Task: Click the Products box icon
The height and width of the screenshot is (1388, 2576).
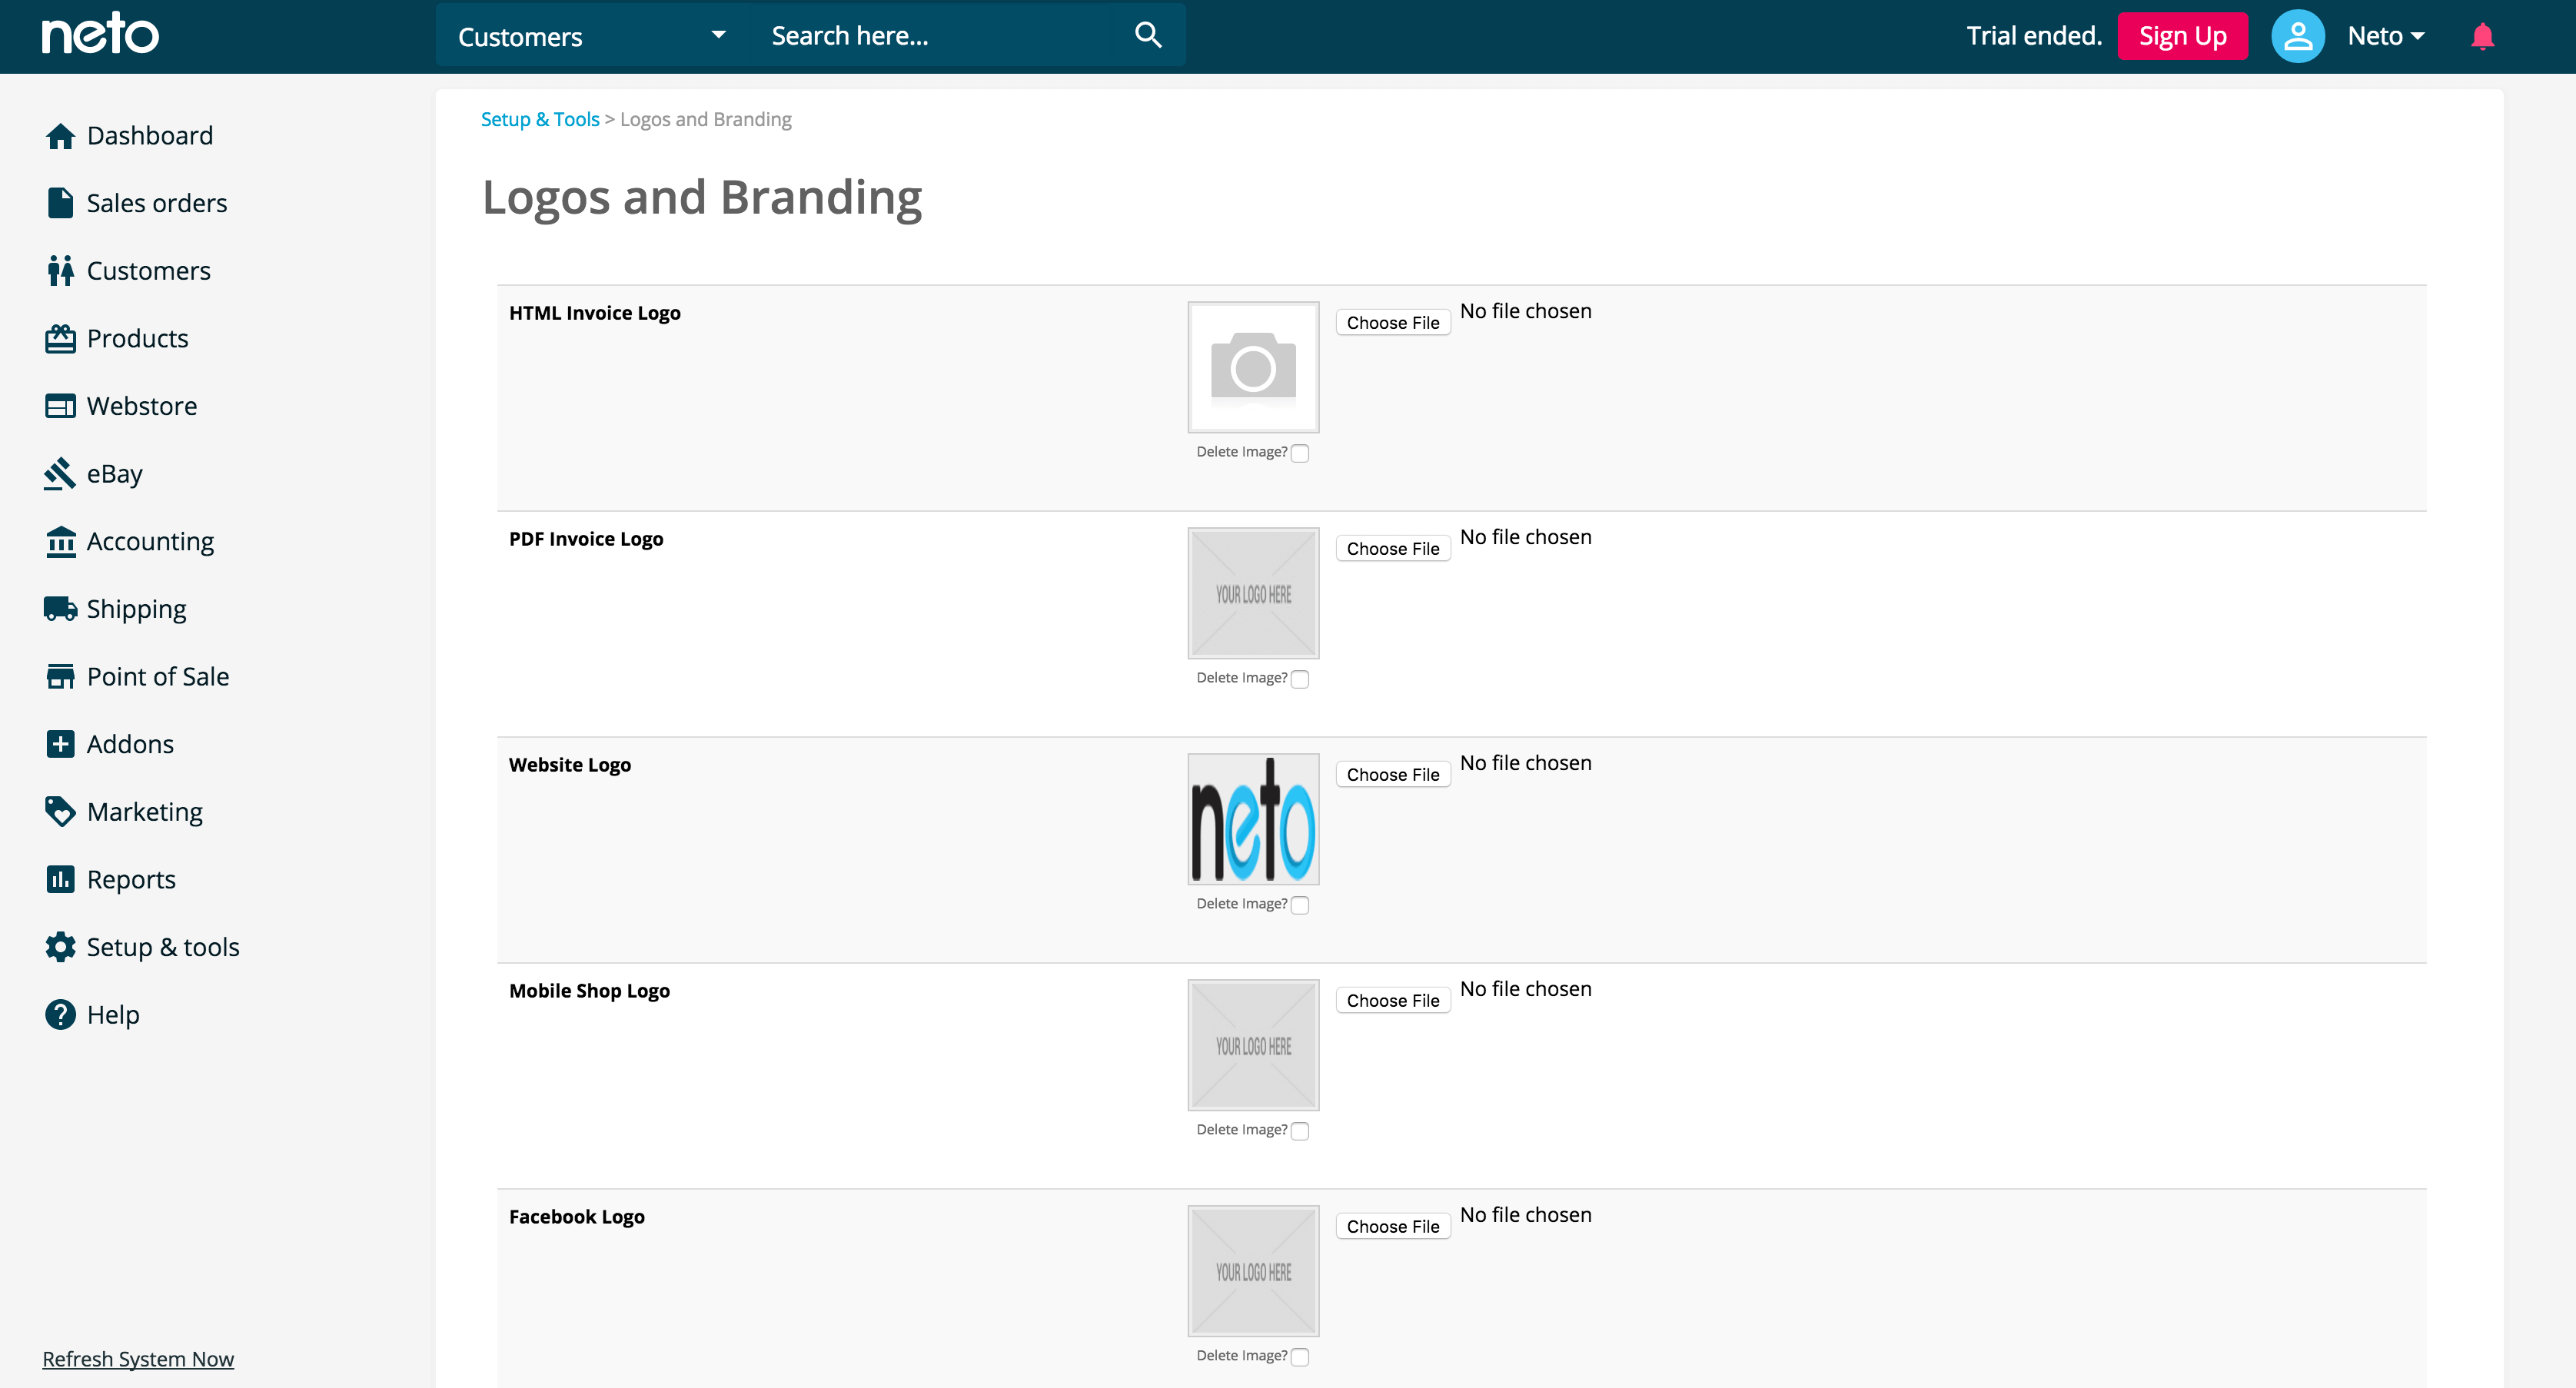Action: pyautogui.click(x=60, y=339)
